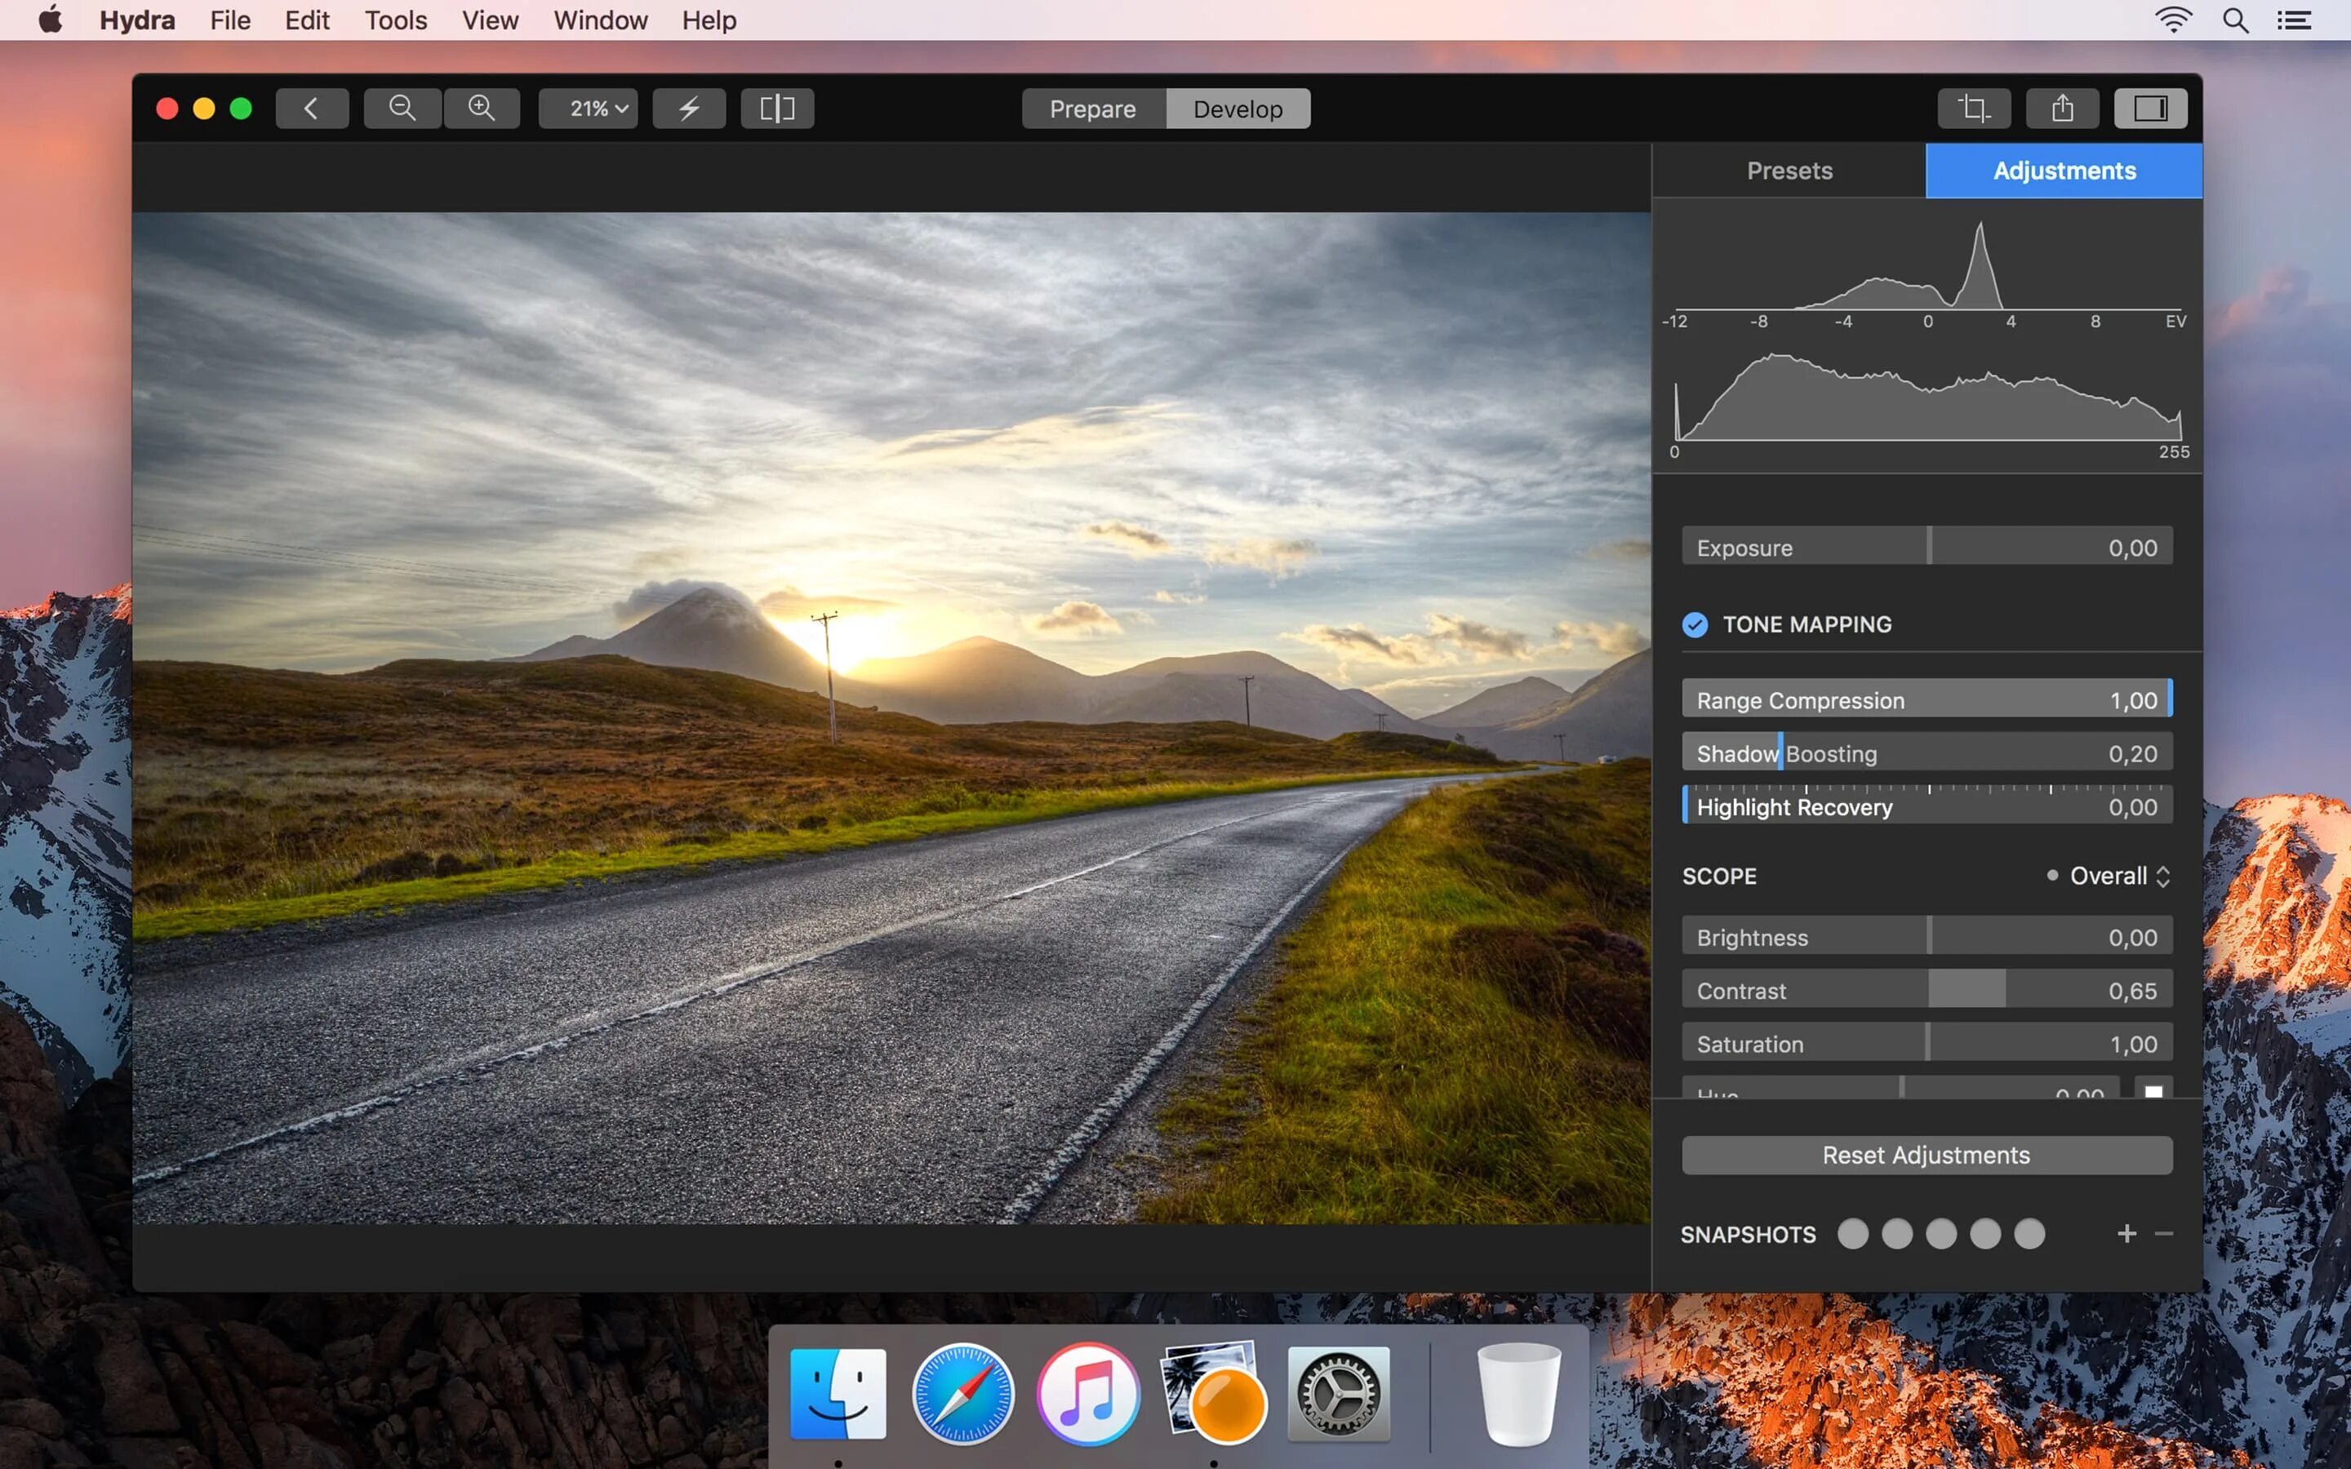Open the share export icon
This screenshot has height=1469, width=2351.
point(2061,108)
